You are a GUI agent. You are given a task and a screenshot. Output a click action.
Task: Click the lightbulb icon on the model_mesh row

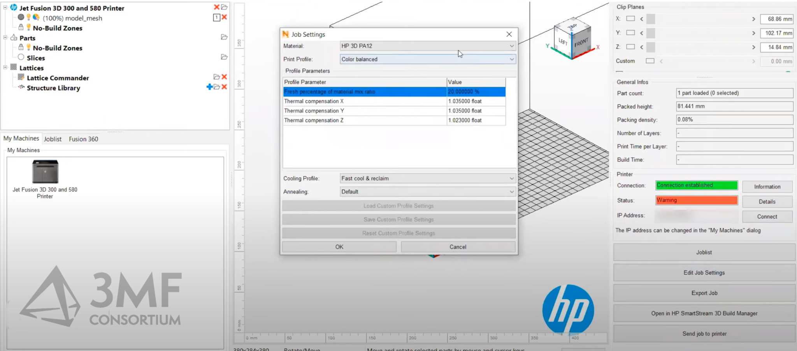click(28, 17)
